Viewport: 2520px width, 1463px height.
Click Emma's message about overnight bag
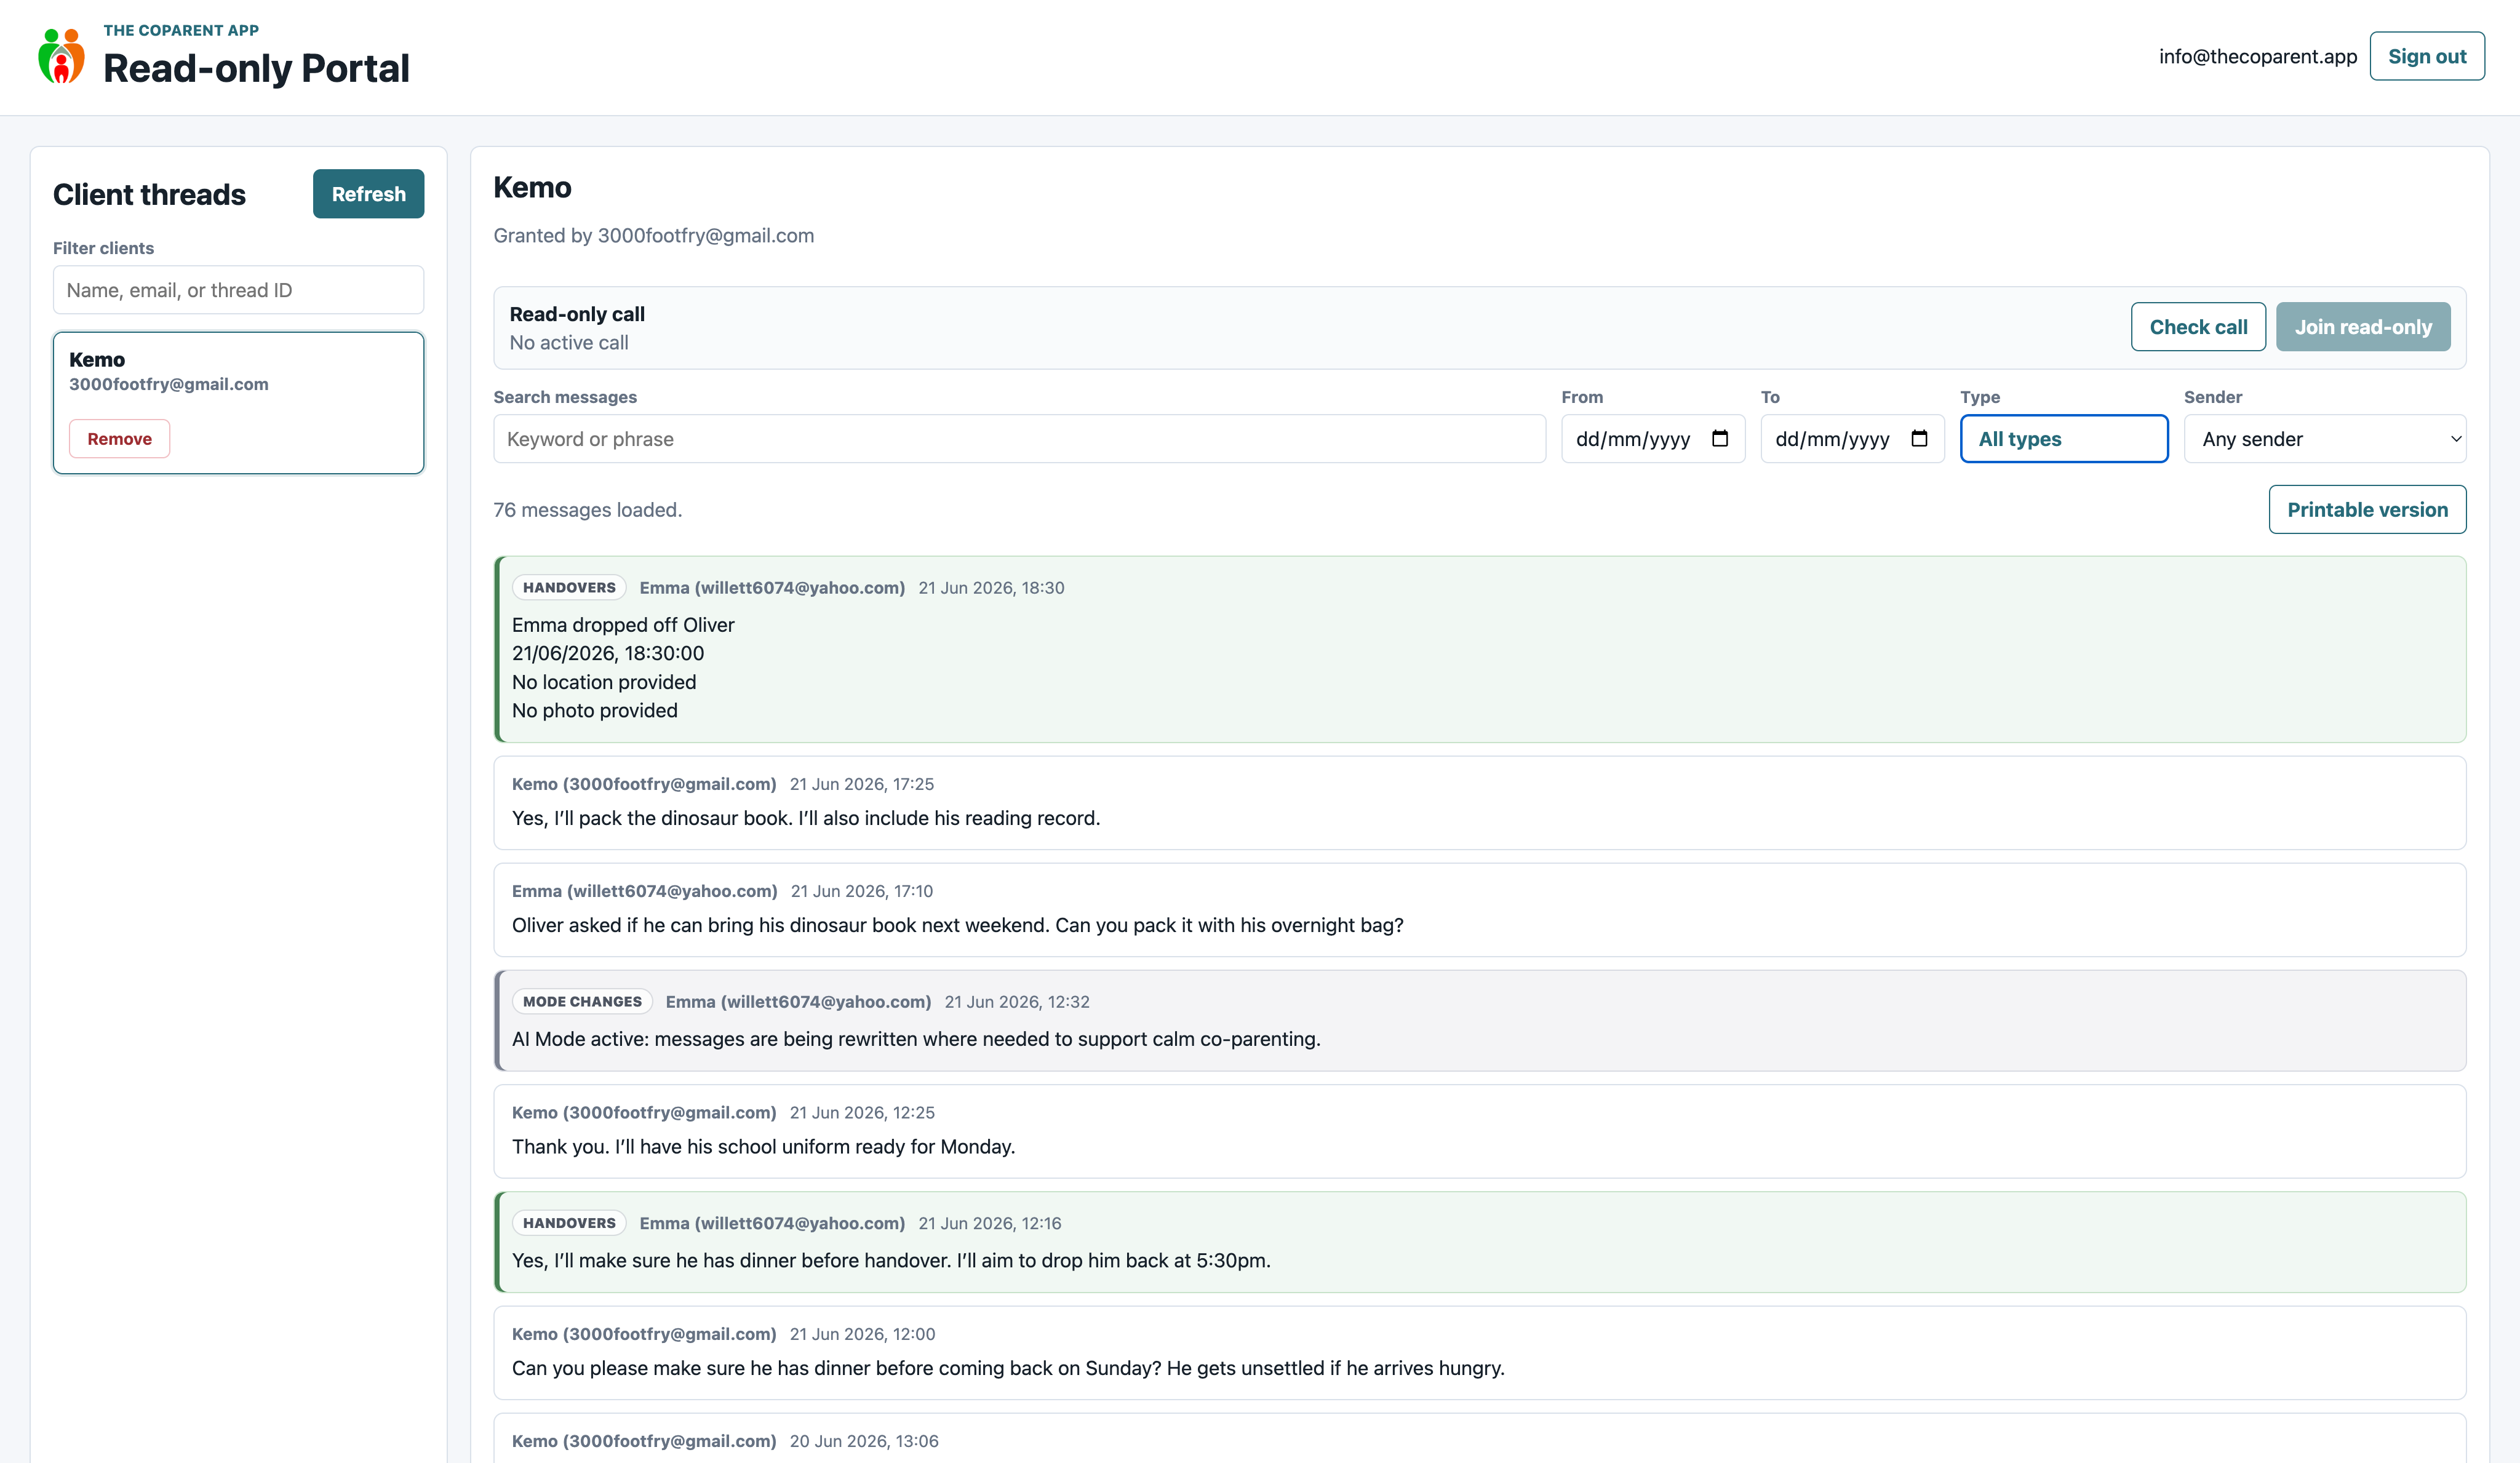(x=1479, y=910)
